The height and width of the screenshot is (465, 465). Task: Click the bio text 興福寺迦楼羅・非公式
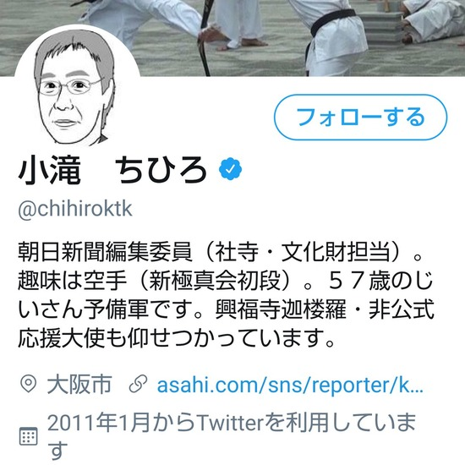(x=325, y=309)
